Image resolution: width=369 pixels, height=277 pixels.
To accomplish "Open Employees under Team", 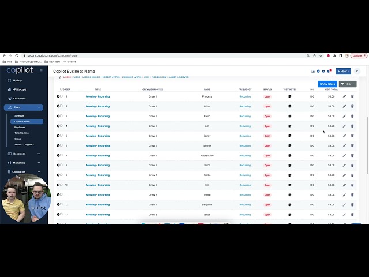I will pyautogui.click(x=20, y=127).
